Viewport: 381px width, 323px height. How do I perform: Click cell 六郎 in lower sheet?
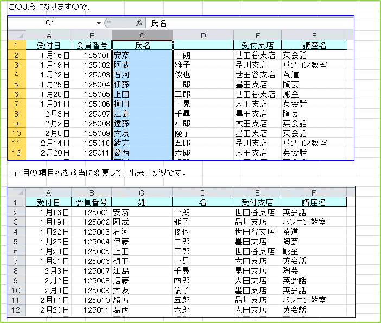(x=203, y=310)
